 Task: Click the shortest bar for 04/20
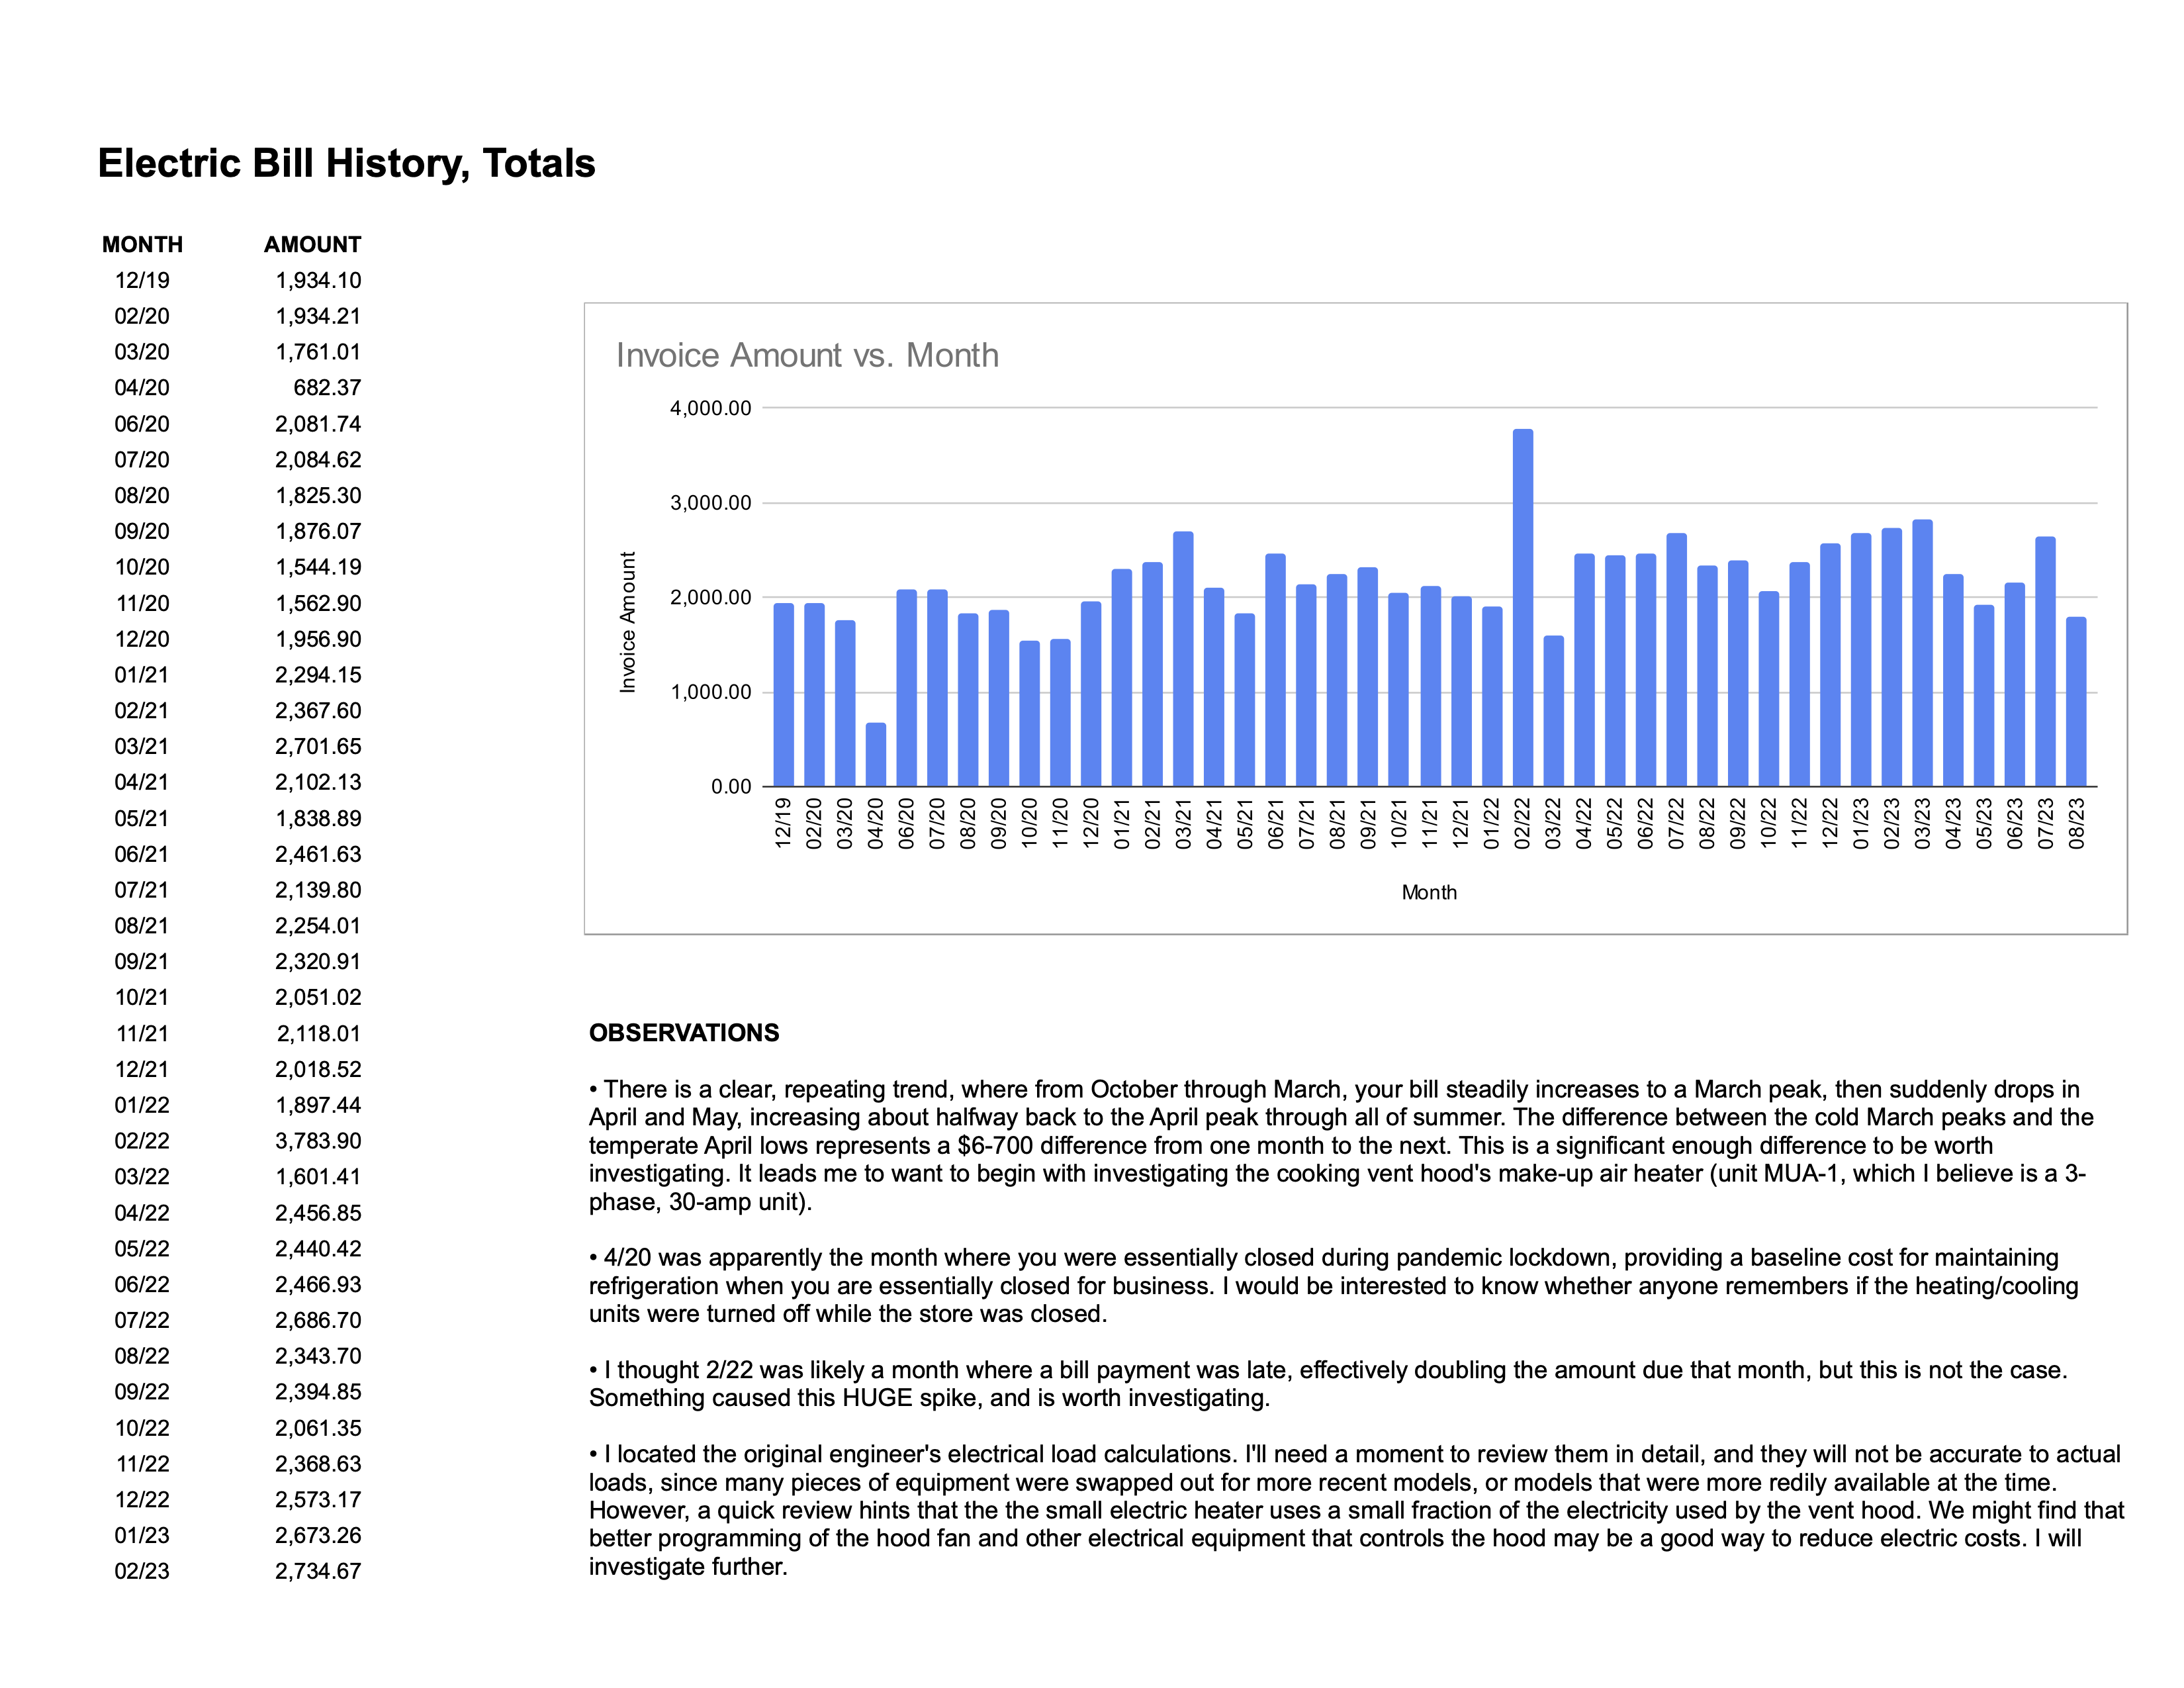pyautogui.click(x=875, y=754)
